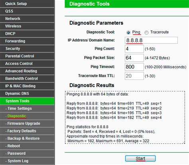Click 'Pinging 8.8.8.8 with 64 bytes' line
The height and width of the screenshot is (165, 189).
[x=98, y=94]
